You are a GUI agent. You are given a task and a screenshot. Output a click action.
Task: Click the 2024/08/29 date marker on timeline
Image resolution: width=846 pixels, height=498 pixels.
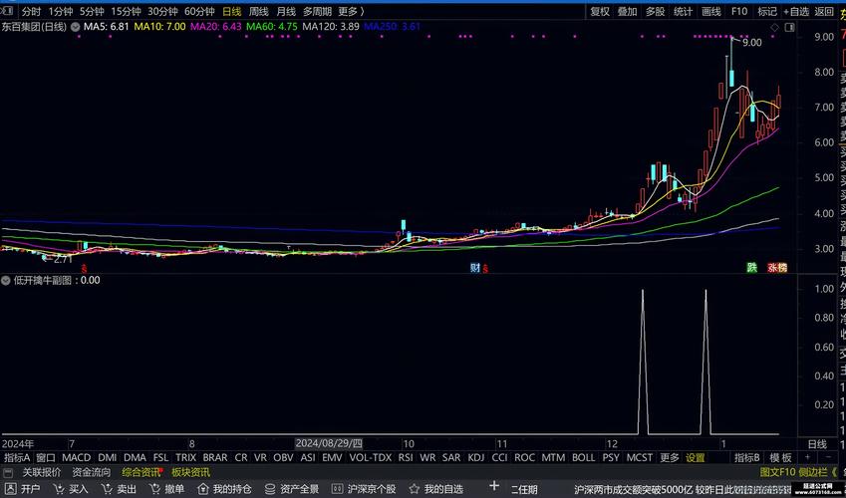pos(330,443)
